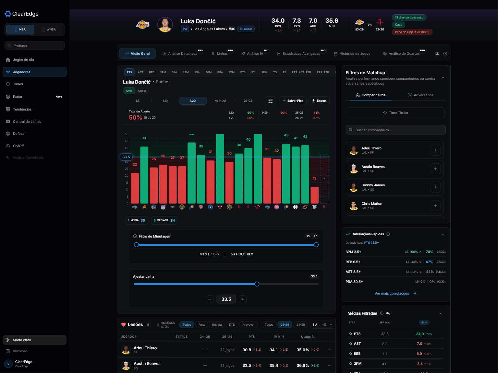Switch league to WNBA
Image resolution: width=498 pixels, height=373 pixels.
[x=49, y=29]
